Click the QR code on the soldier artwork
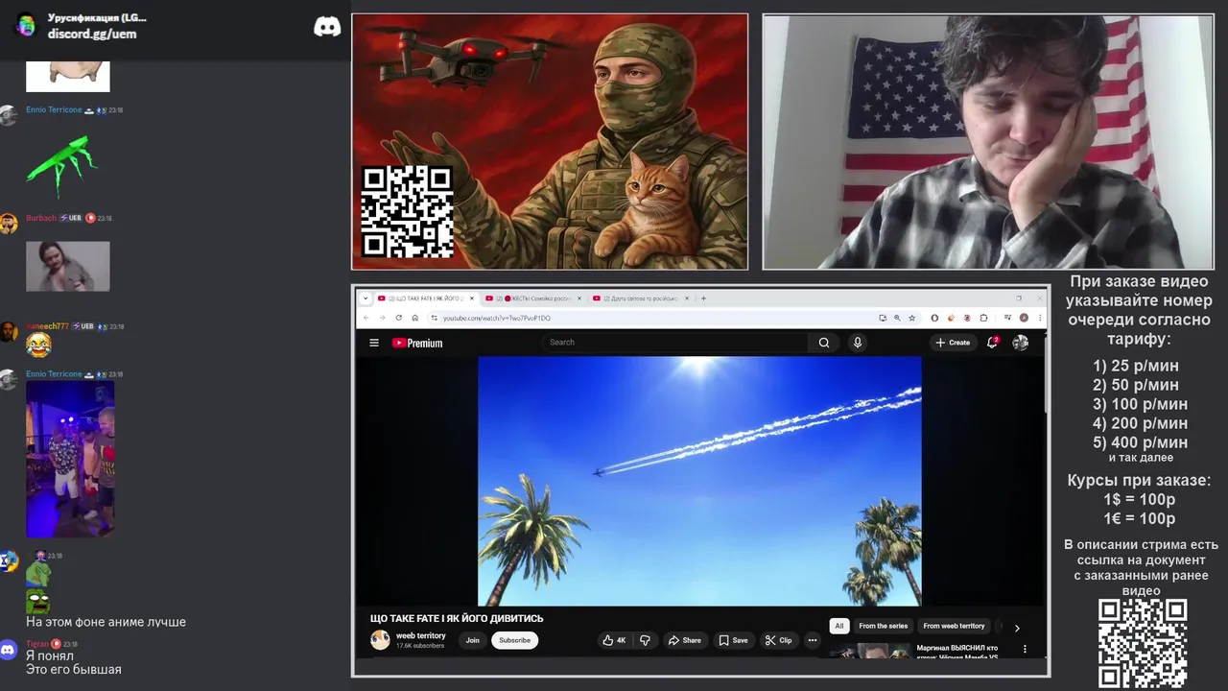1228x691 pixels. [407, 211]
